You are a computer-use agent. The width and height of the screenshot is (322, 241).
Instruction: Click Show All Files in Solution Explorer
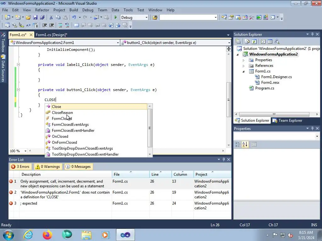[247, 42]
